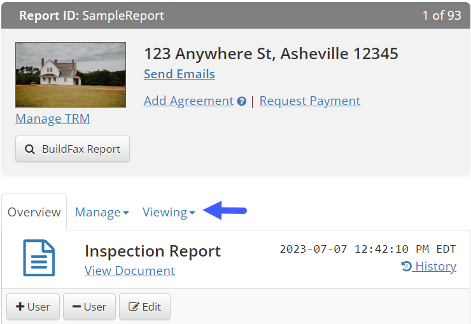471x324 pixels.
Task: Click the search icon on BuildFax Report
Action: click(30, 149)
